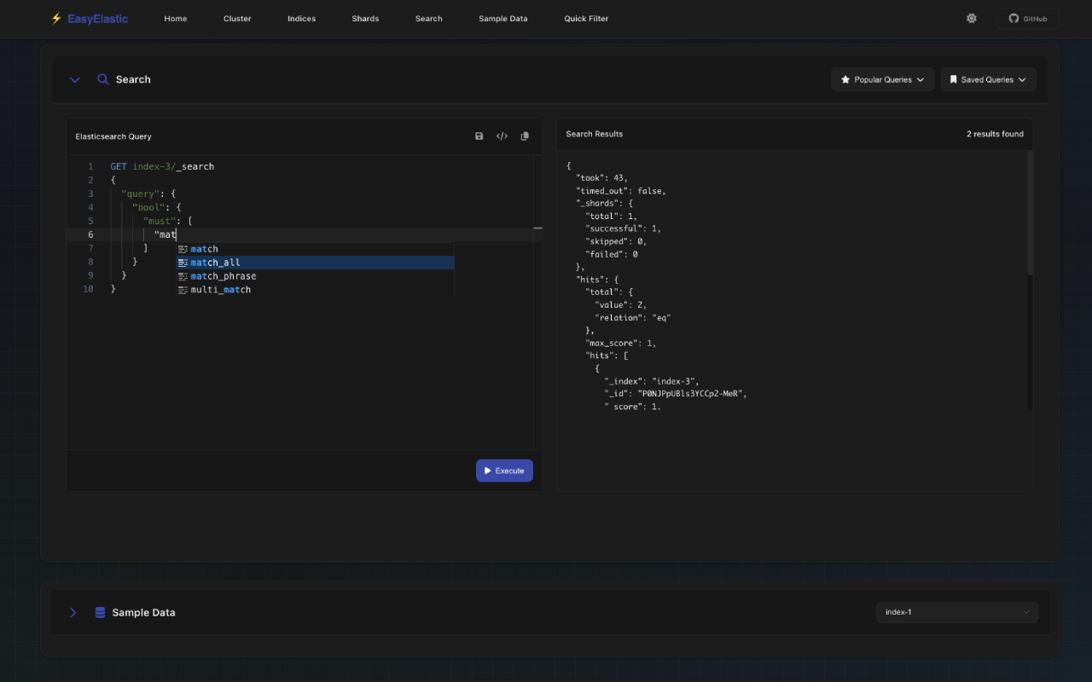Screen dimensions: 1092x682
Task: Open the Saved Queries dropdown
Action: coord(988,79)
